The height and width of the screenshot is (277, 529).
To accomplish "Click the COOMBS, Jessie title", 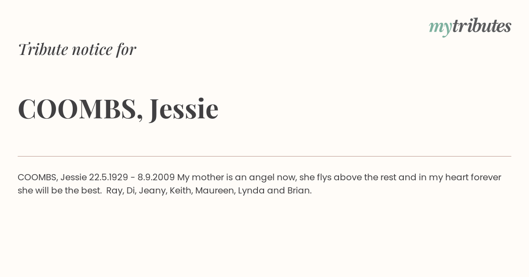I will (118, 109).
